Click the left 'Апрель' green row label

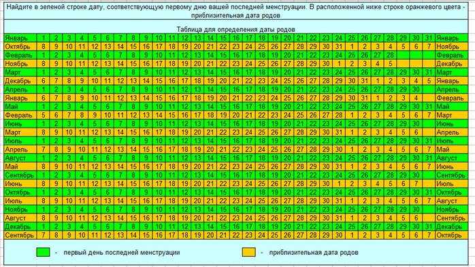pos(20,90)
